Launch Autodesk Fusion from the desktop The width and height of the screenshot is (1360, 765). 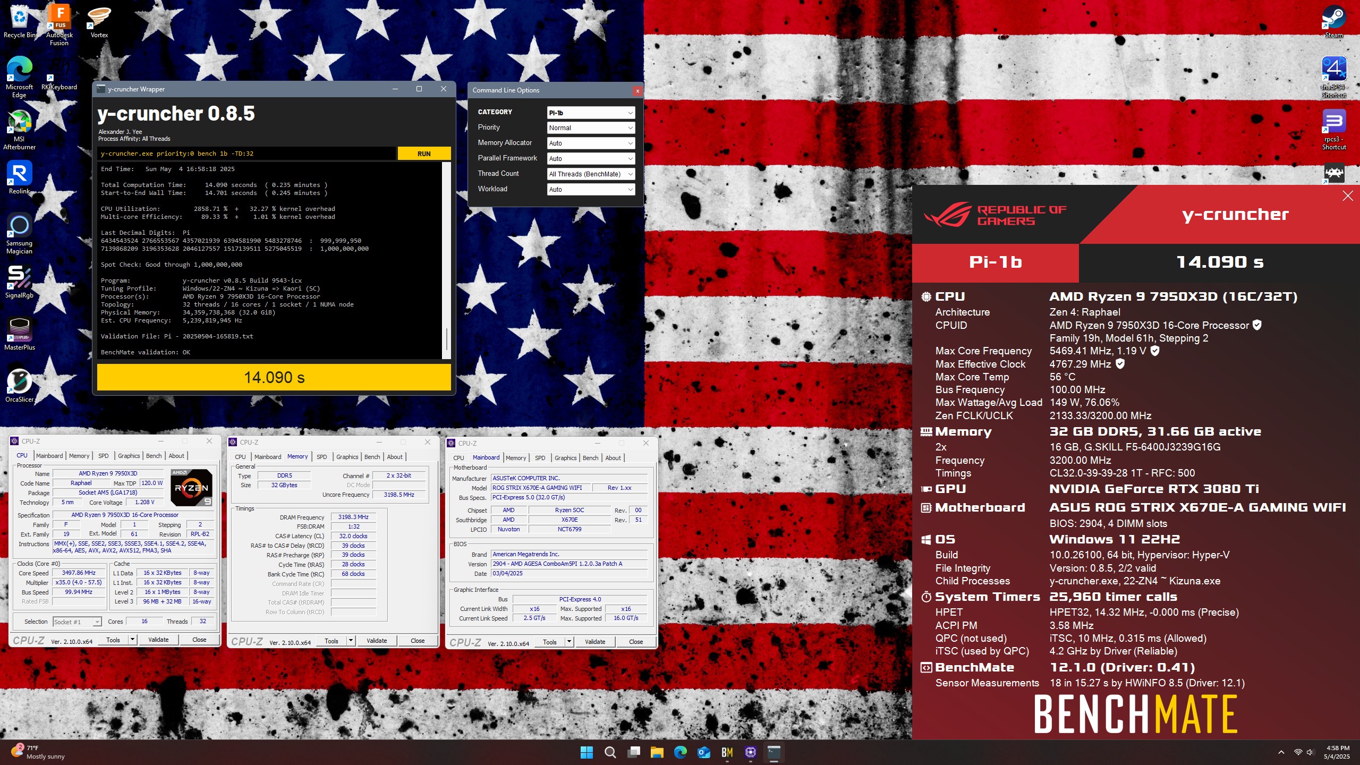pos(59,25)
